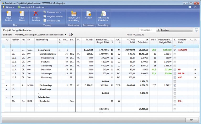
Task: Collapse position 1.1. Dienstleistungen with minus
Action: pos(6,54)
